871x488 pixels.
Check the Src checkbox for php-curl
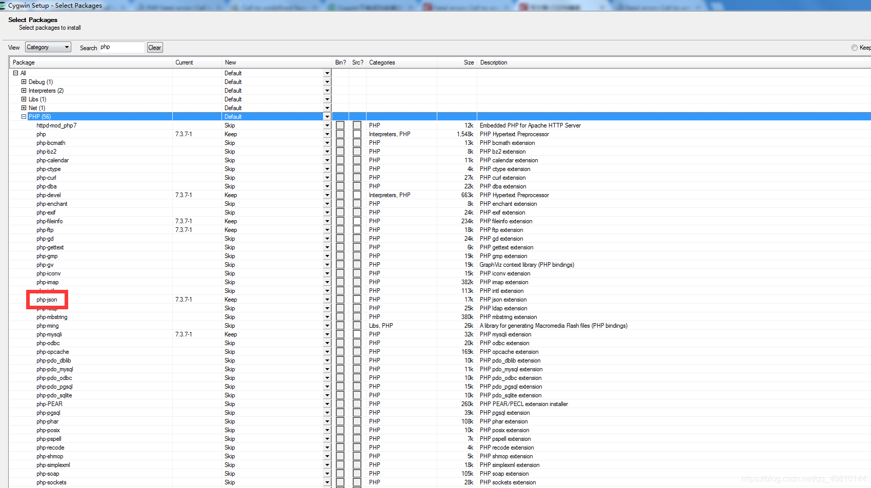(357, 177)
